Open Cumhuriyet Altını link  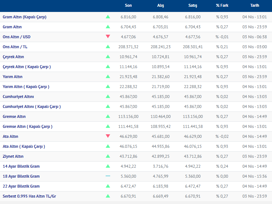tap(18, 97)
